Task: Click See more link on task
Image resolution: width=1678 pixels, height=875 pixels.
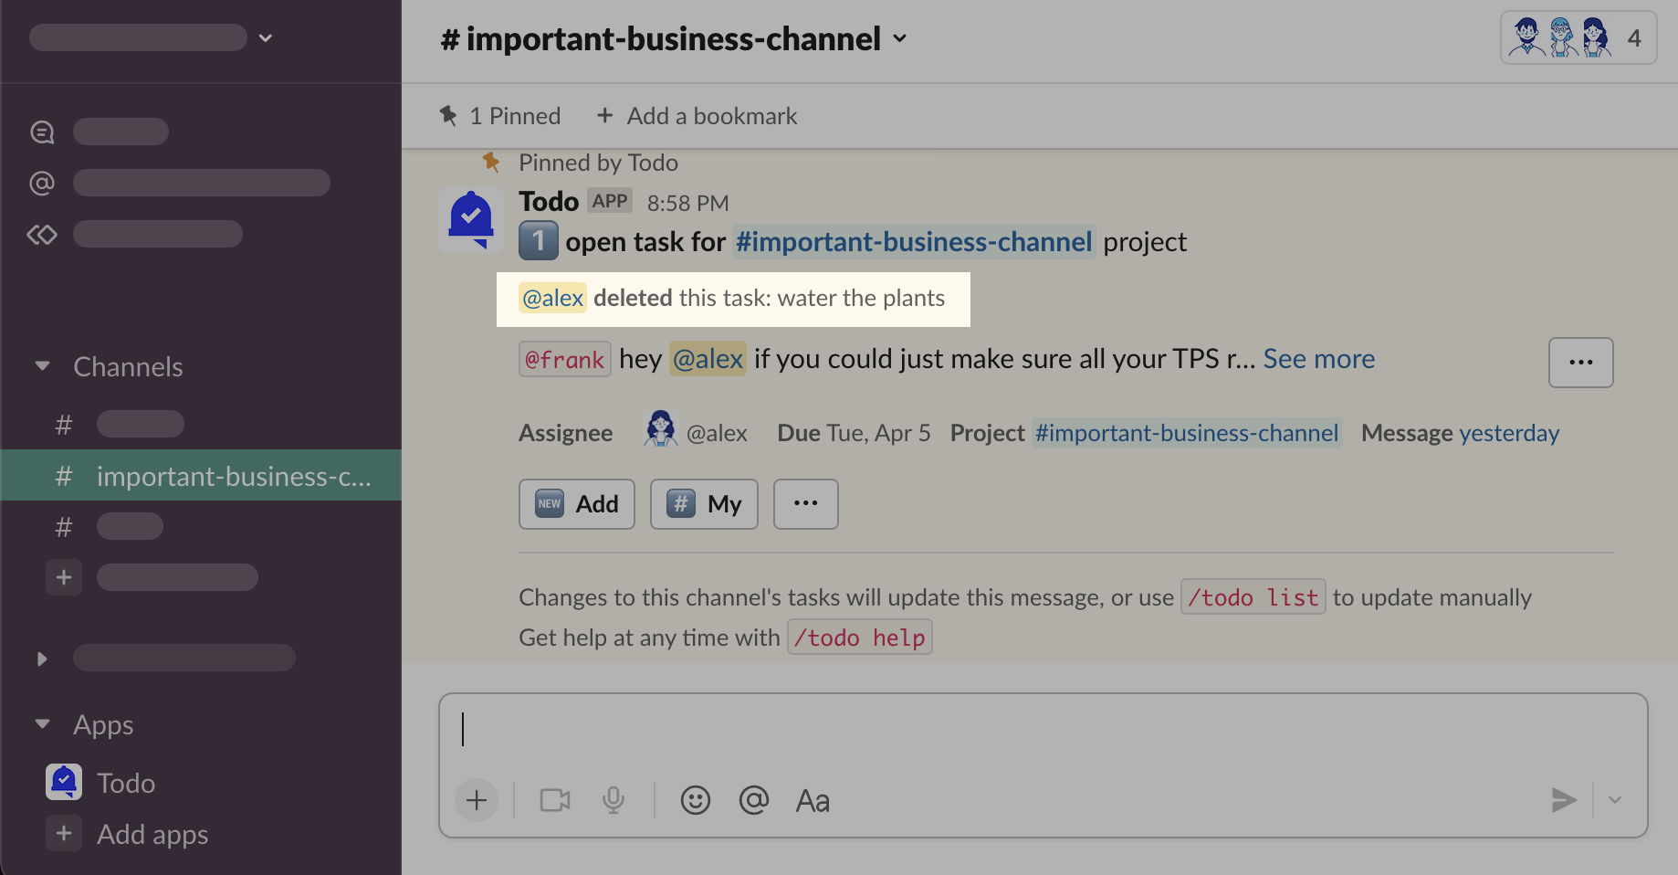Action: [1318, 359]
